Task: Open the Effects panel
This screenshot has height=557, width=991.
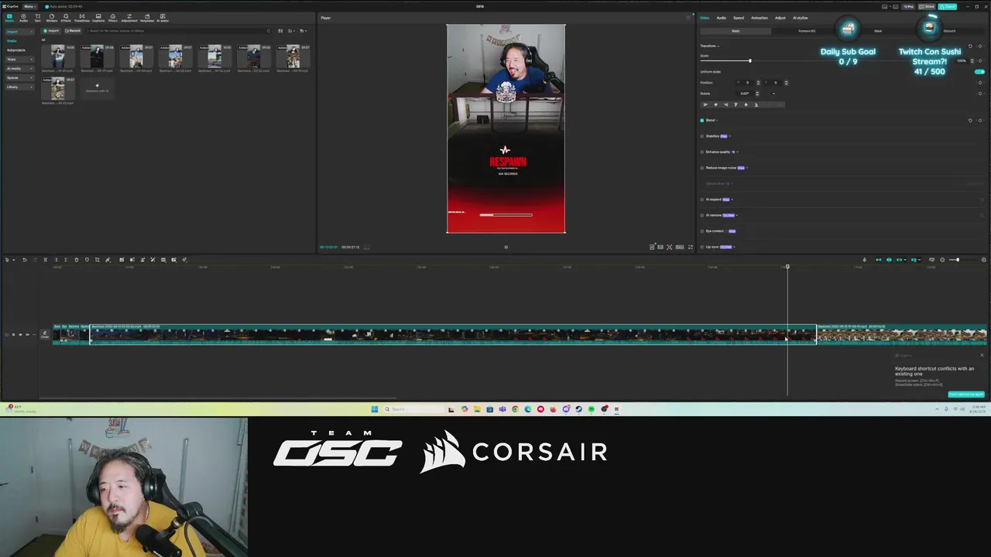Action: [x=66, y=18]
